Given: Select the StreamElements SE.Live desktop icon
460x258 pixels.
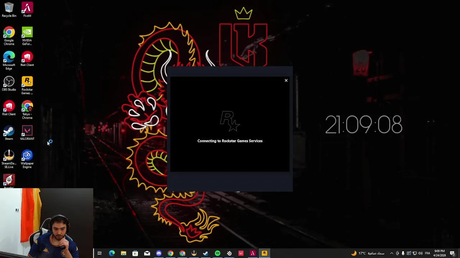Looking at the screenshot, I should click(x=9, y=159).
